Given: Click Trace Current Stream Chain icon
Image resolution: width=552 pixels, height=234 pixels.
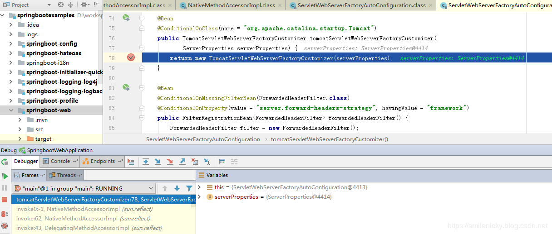Looking at the screenshot, I should tap(234, 162).
